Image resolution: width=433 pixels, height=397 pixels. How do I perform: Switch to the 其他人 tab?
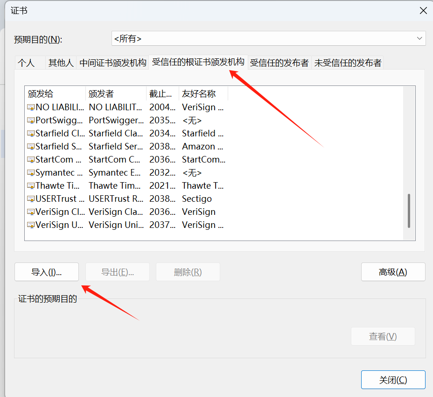tap(61, 63)
